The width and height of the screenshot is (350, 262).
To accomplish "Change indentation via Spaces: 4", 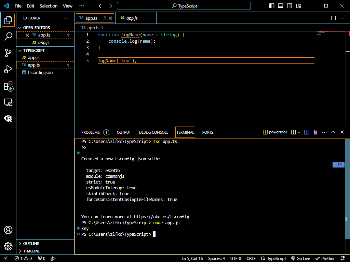I will tap(216, 259).
